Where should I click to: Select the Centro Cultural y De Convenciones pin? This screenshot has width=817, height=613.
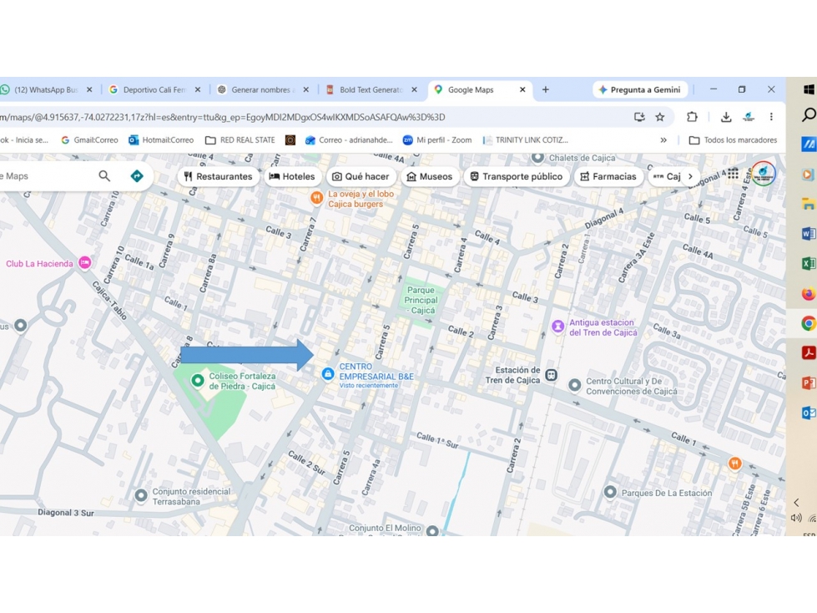575,385
